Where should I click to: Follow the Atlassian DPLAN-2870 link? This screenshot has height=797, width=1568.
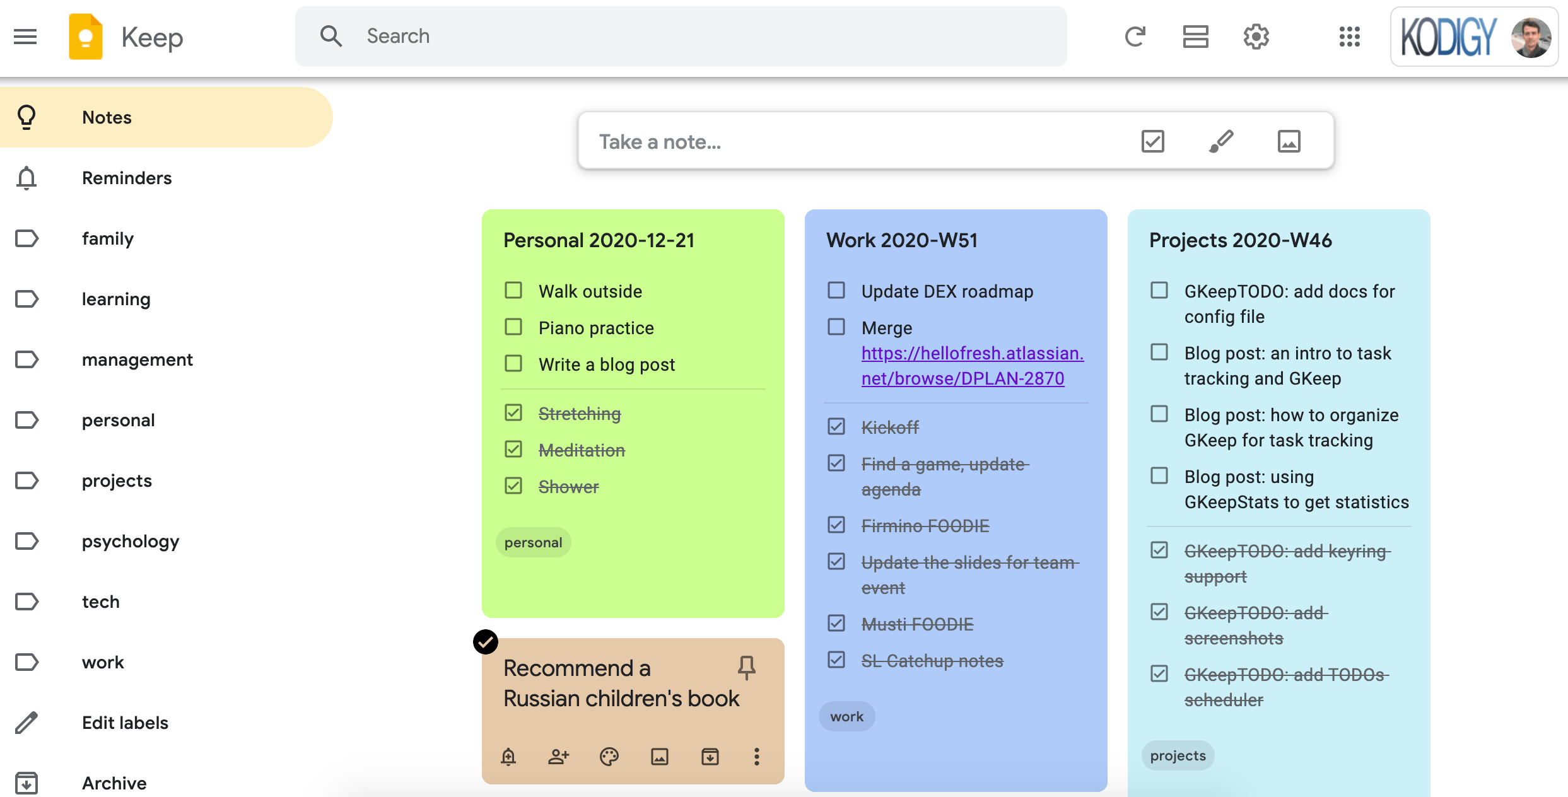pyautogui.click(x=971, y=366)
